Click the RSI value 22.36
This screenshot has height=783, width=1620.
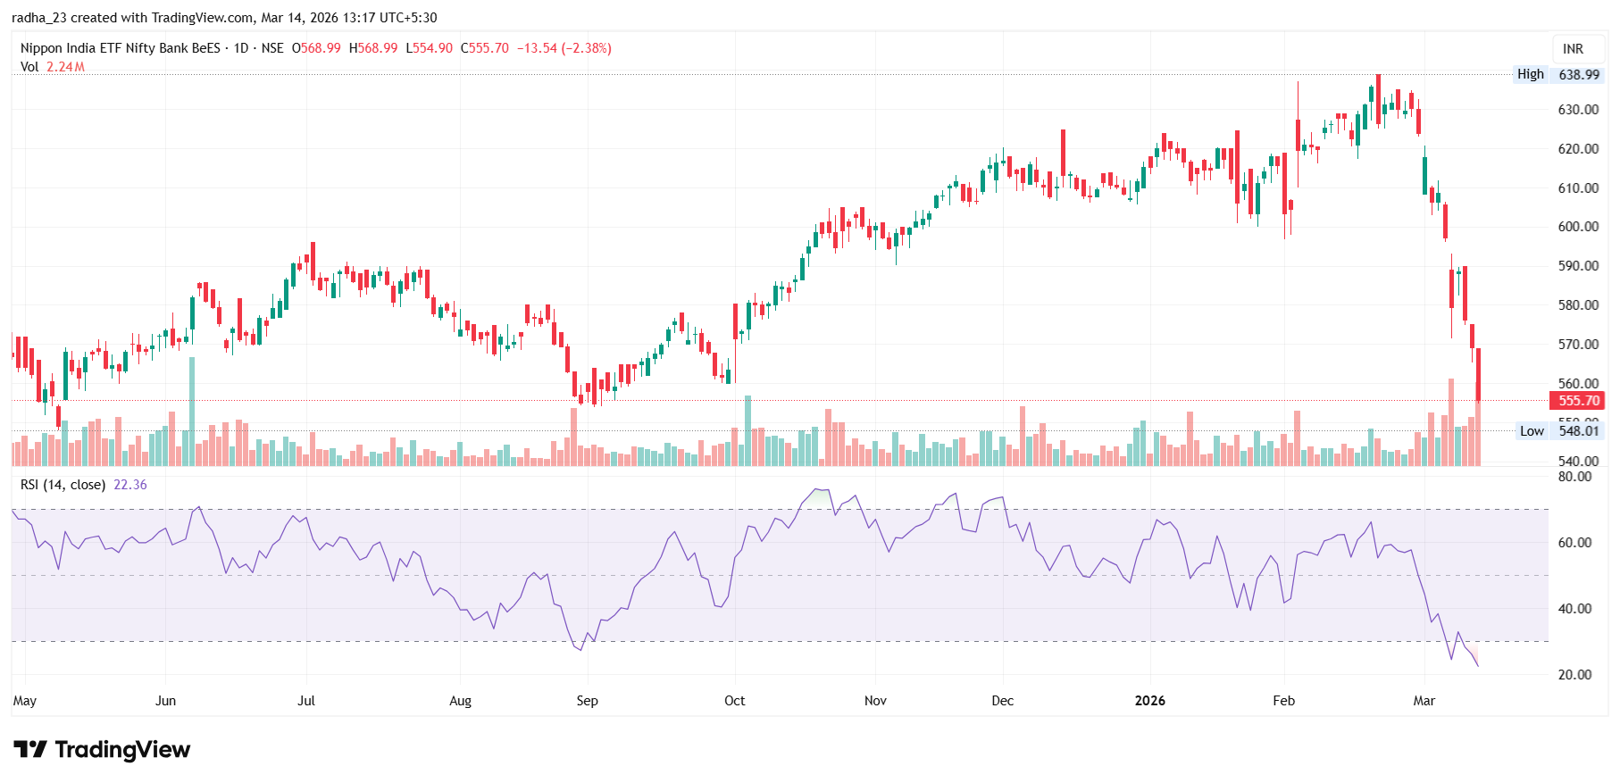pos(130,485)
